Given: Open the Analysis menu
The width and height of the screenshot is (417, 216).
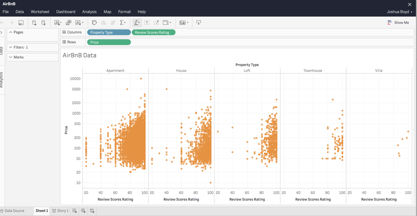Looking at the screenshot, I should [x=89, y=12].
